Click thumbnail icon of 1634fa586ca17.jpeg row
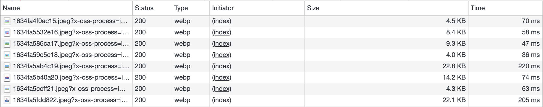 click(7, 44)
